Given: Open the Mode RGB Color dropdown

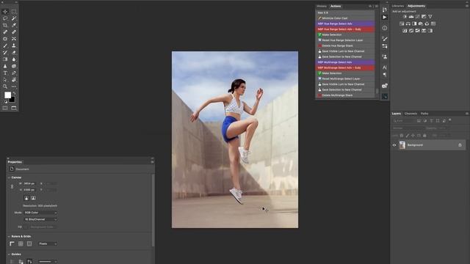Looking at the screenshot, I should [x=40, y=213].
